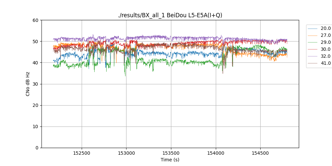Click the CNo dB Hz y-axis label

pos(28,84)
